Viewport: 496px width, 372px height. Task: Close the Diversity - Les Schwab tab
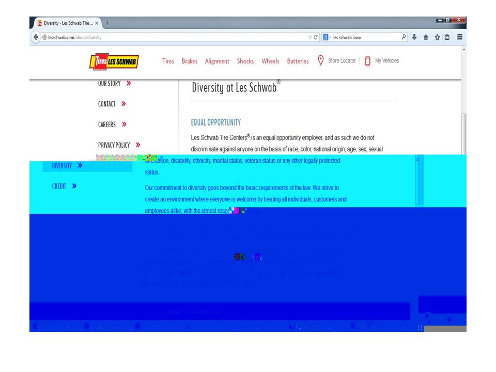pos(97,23)
